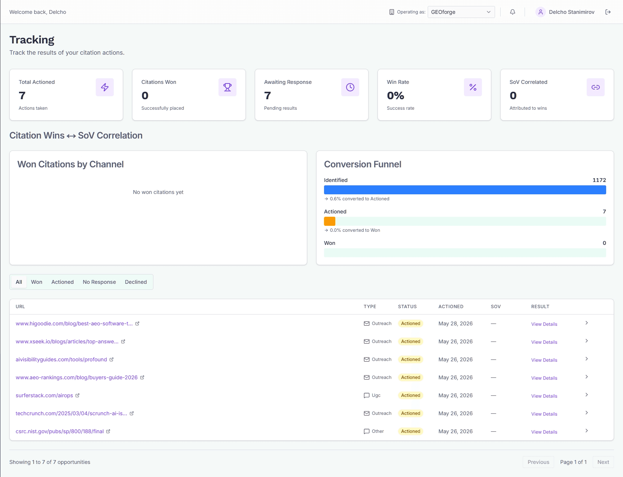Click the Actioned status badge in csrc.nist.gov row
The height and width of the screenshot is (477, 623).
point(410,431)
